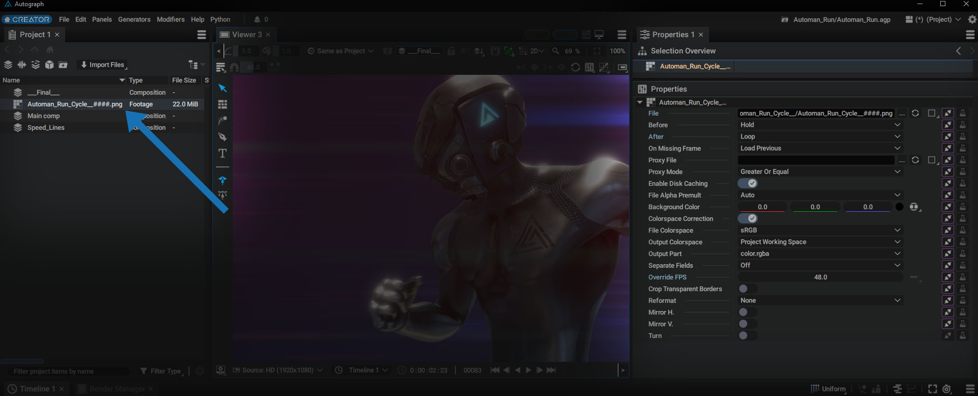Open On Missing Frame dropdown
Screen dimensions: 978x396
point(820,148)
